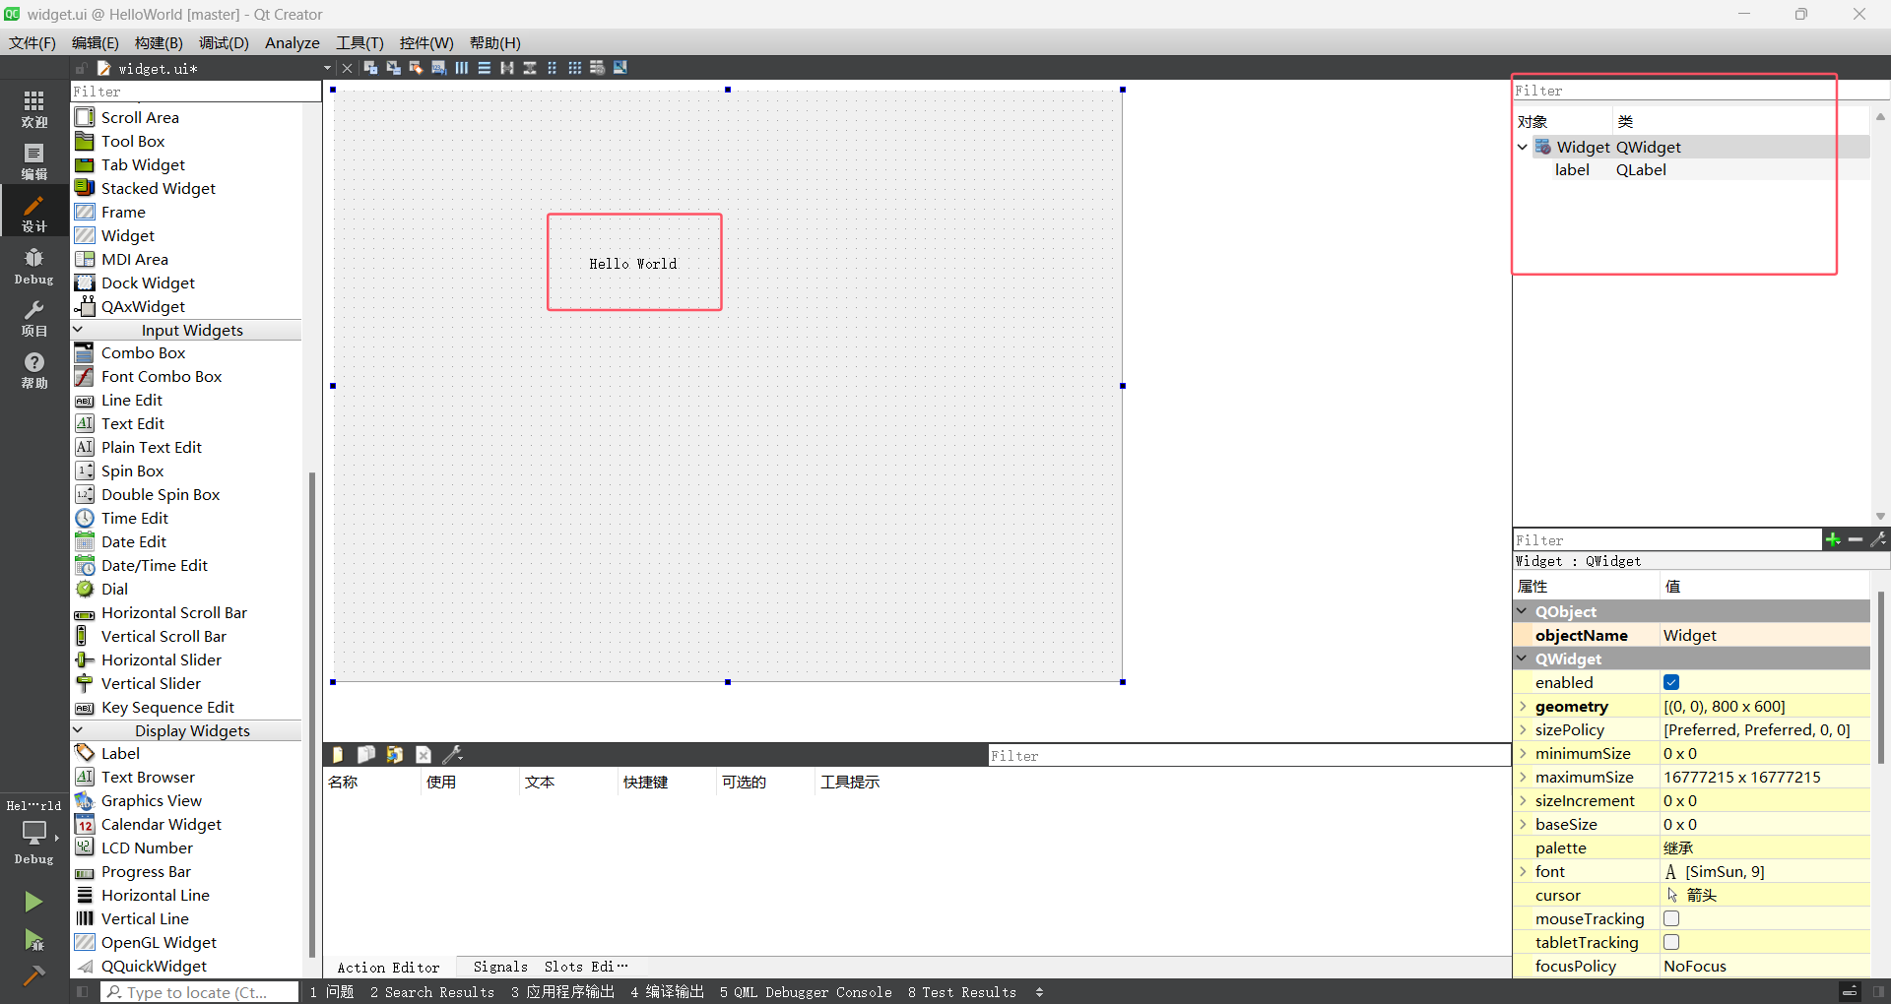Click the Type to locate search field
1891x1004 pixels.
coord(200,991)
